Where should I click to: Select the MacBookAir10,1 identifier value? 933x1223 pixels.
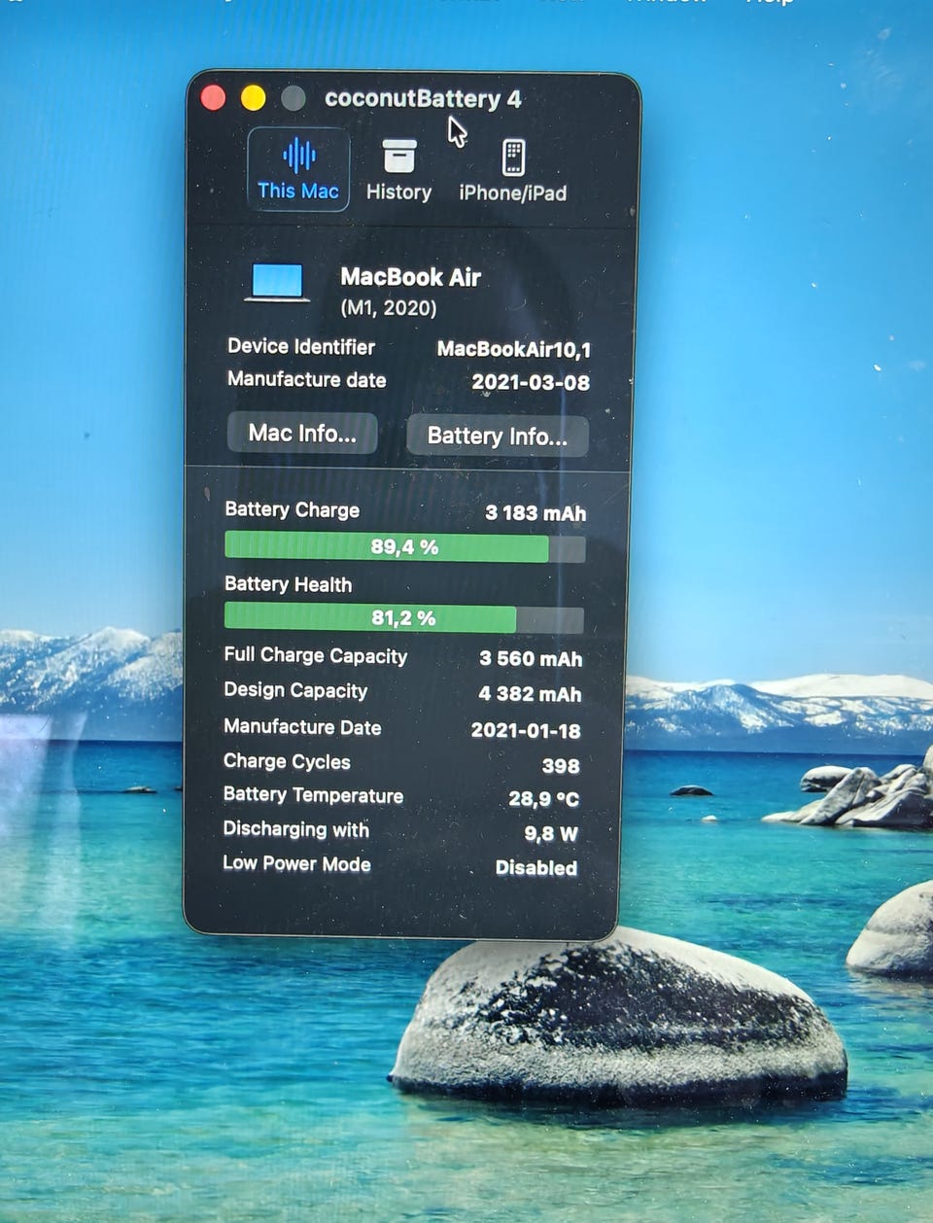click(x=513, y=349)
